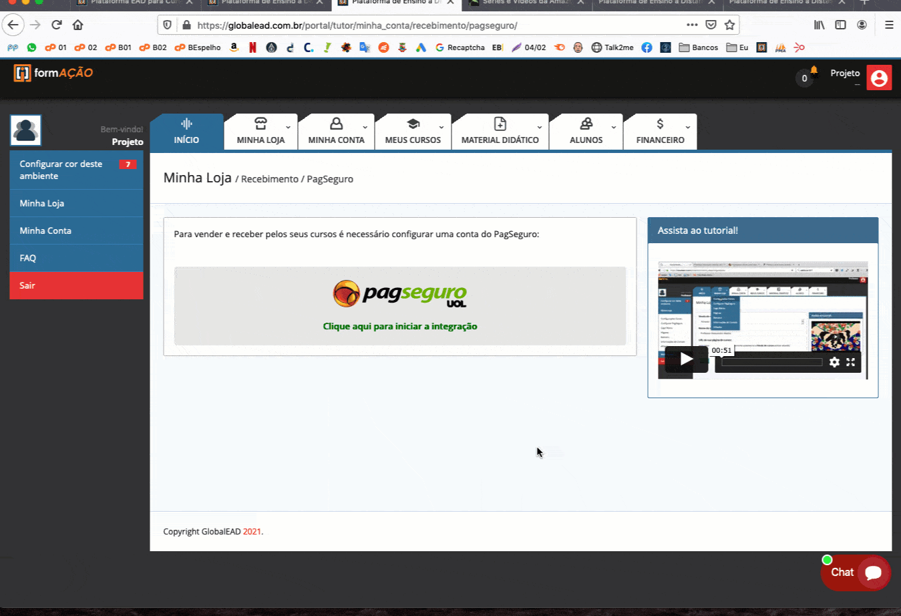Switch to the Meus Cursos tab
Image resolution: width=901 pixels, height=616 pixels.
[413, 132]
